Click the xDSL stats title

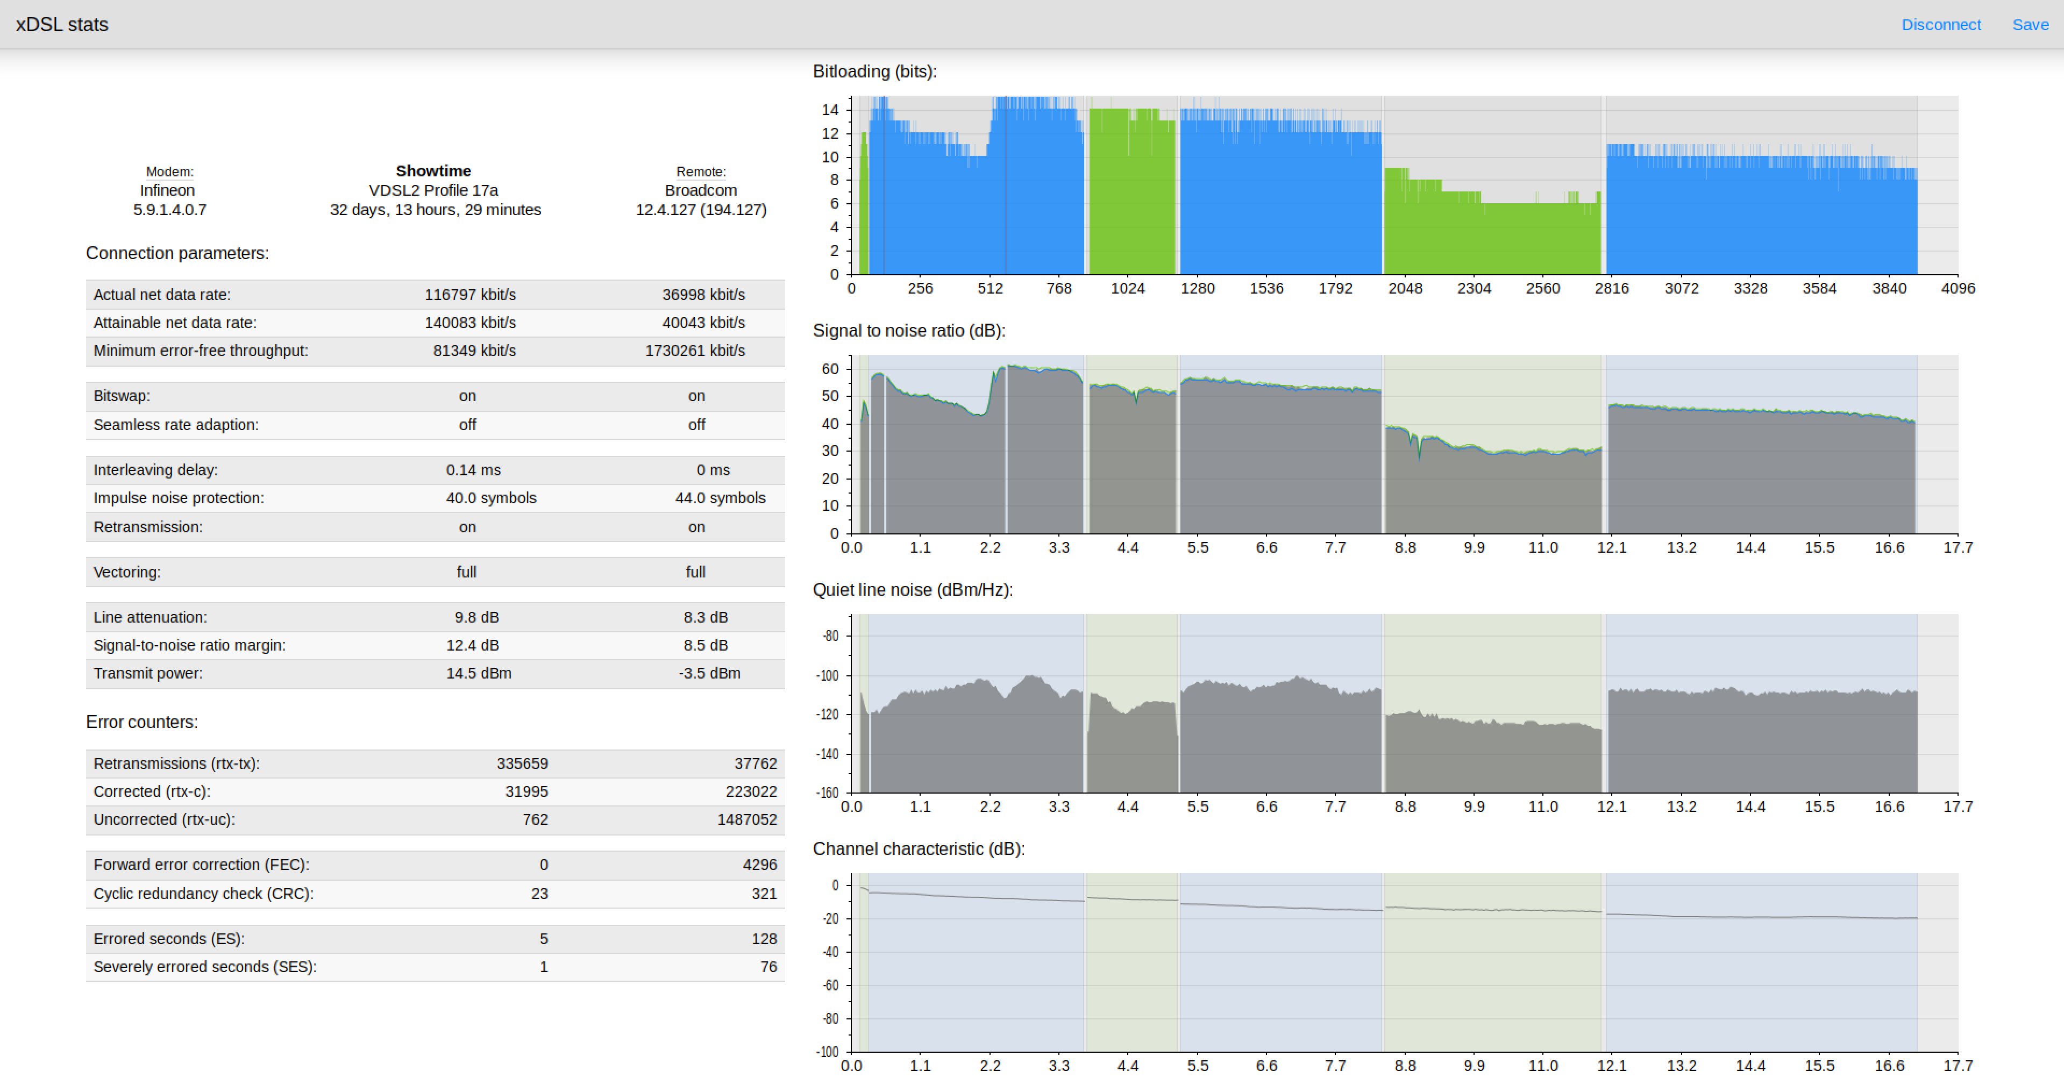tap(62, 25)
